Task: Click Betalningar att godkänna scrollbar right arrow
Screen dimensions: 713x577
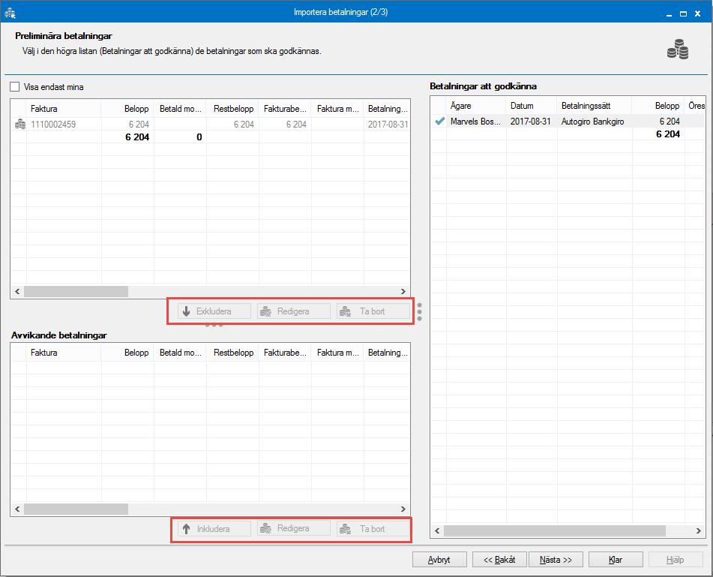Action: [x=699, y=530]
